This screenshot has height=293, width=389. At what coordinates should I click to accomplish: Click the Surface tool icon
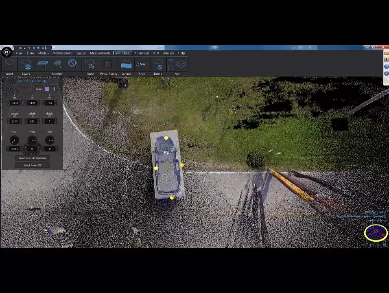tap(126, 64)
